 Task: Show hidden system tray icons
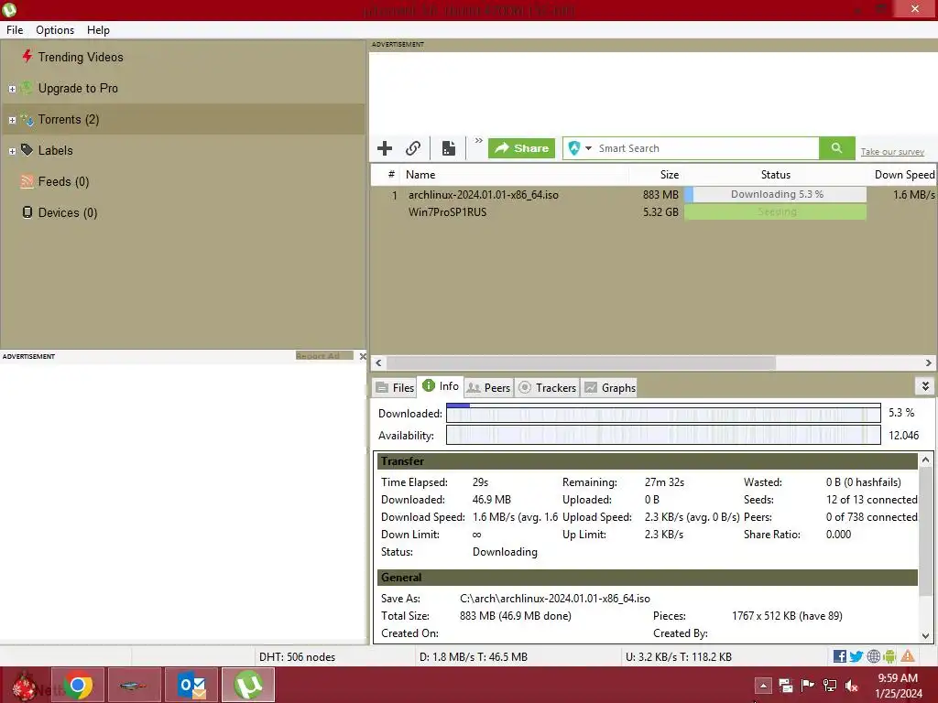pos(763,685)
